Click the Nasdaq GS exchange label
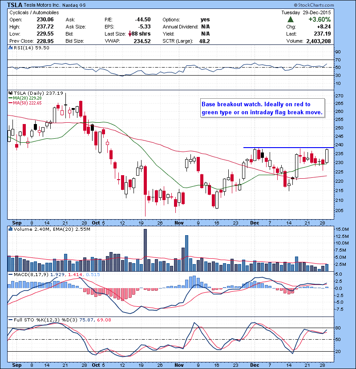 point(74,5)
